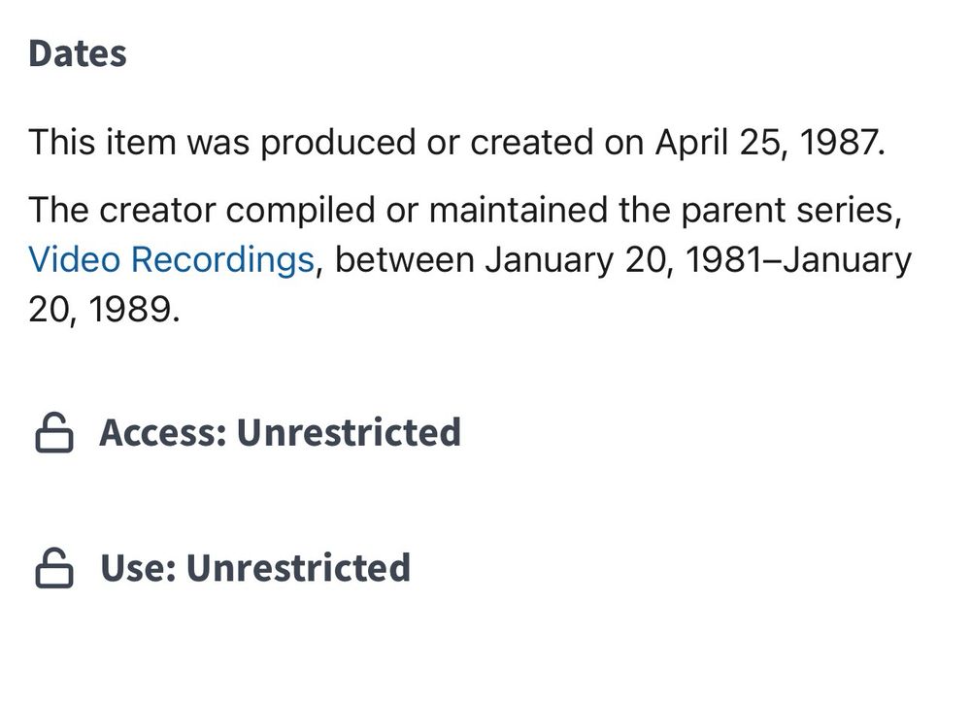Open the Video Recordings series link
This screenshot has width=971, height=703.
[x=172, y=259]
